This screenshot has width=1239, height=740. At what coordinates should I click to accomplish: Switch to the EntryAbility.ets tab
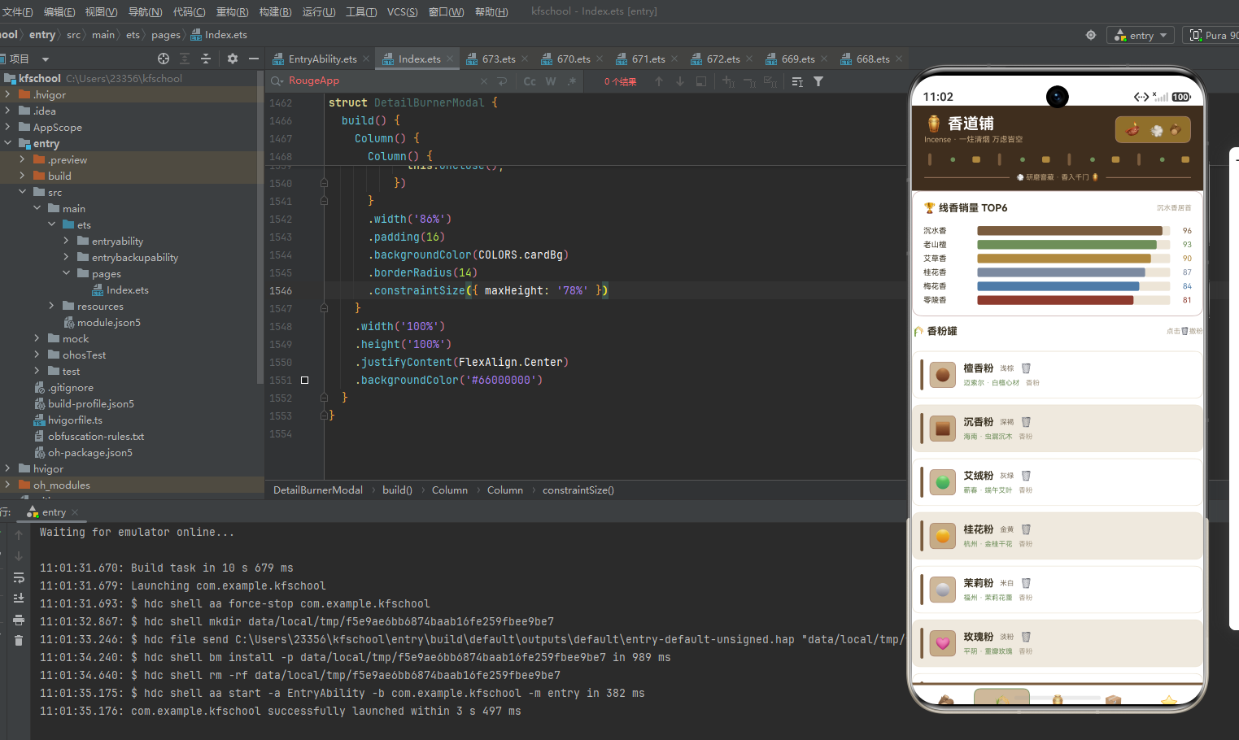pyautogui.click(x=322, y=59)
